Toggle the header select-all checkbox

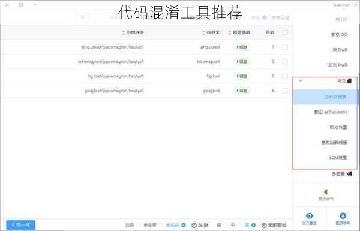click(x=285, y=32)
